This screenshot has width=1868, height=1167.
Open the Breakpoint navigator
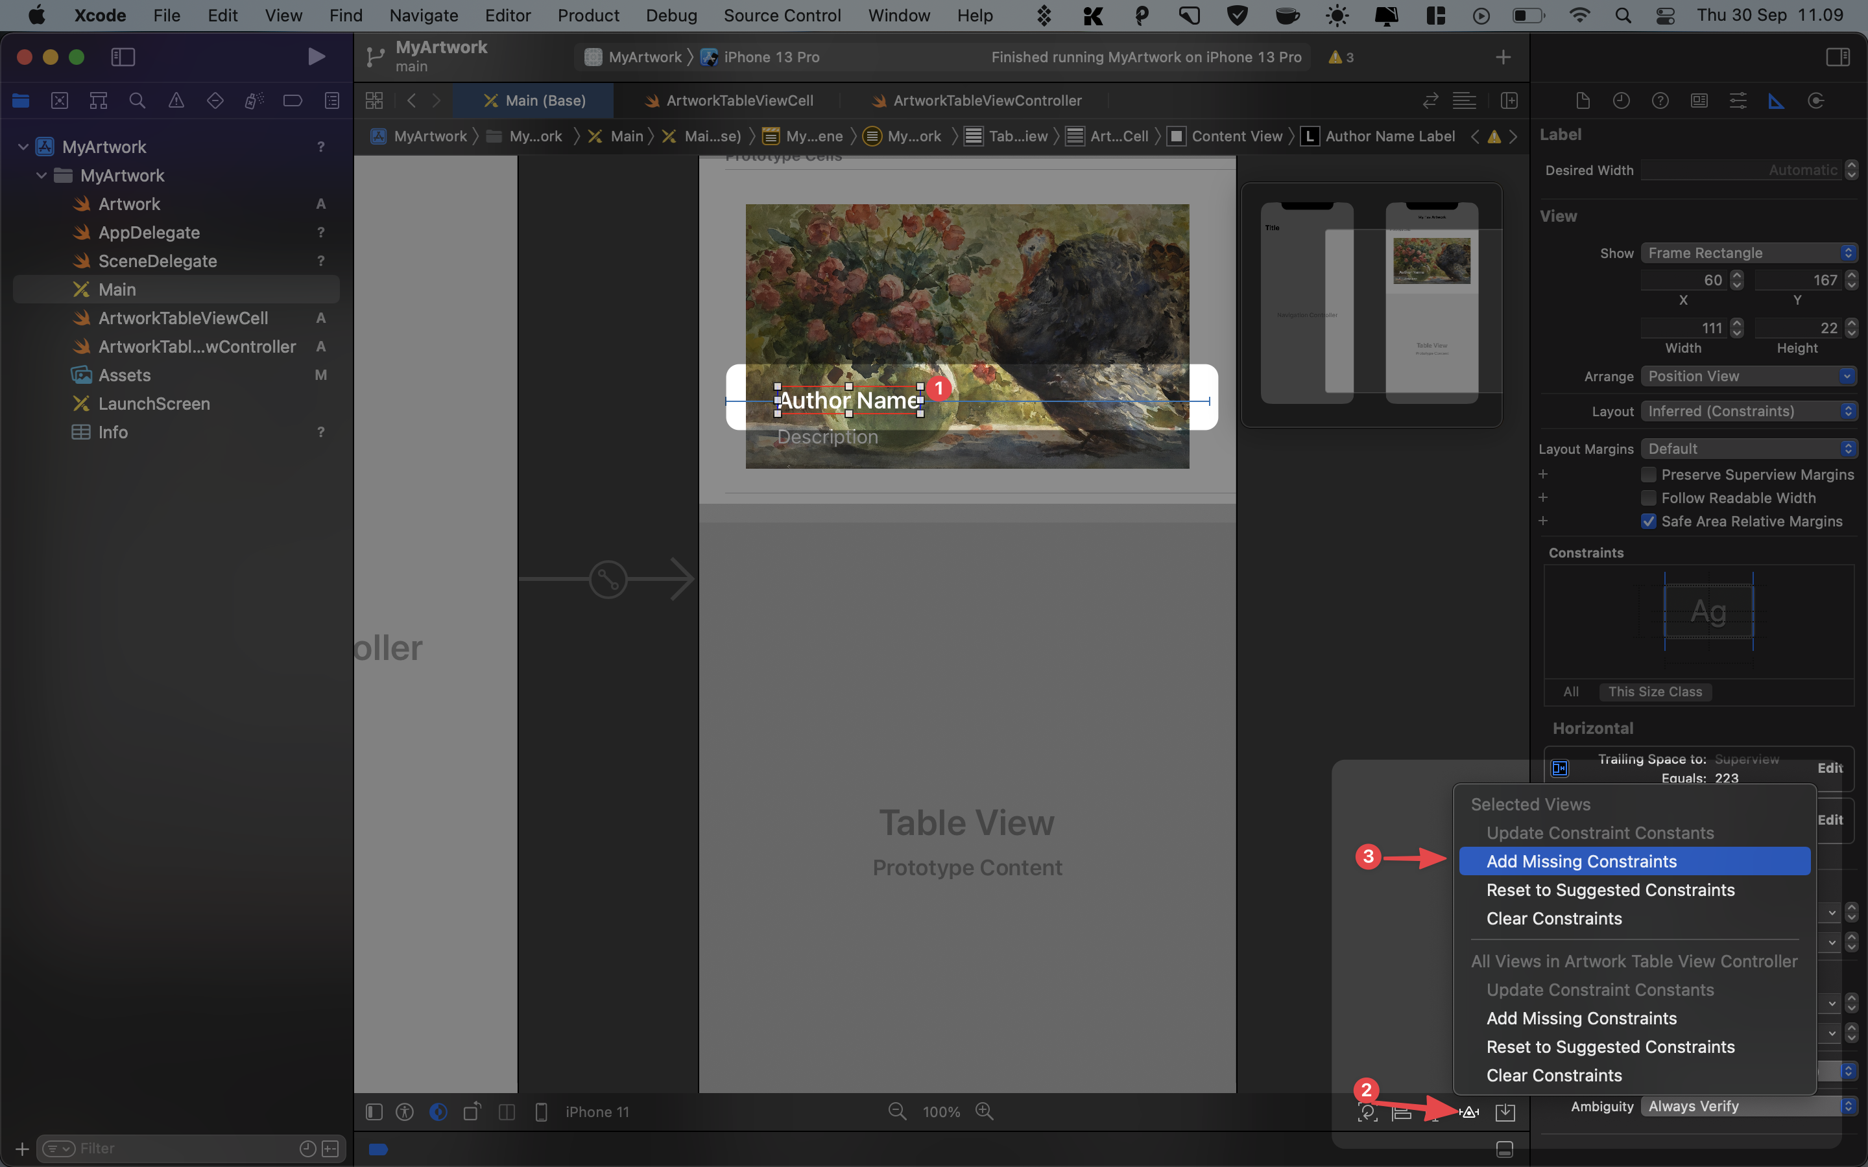(293, 100)
